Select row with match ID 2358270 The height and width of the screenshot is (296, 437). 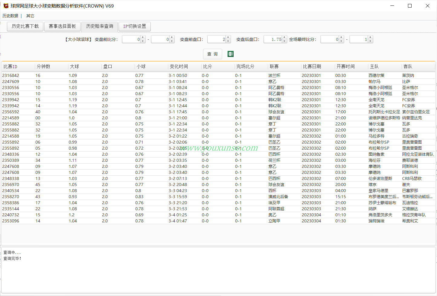[x=218, y=197]
